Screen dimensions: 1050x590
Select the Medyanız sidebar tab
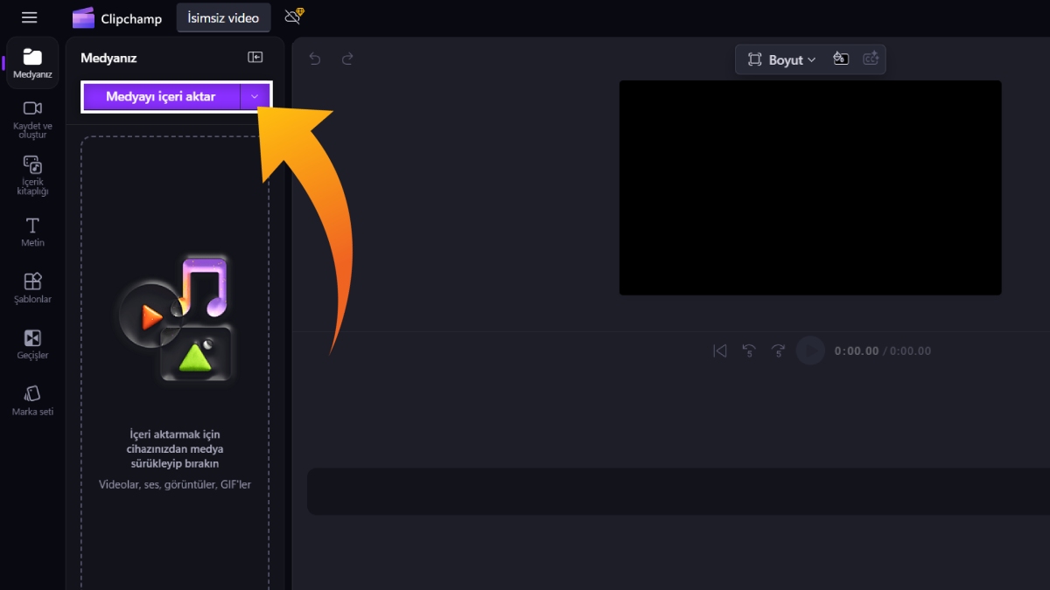[32, 63]
